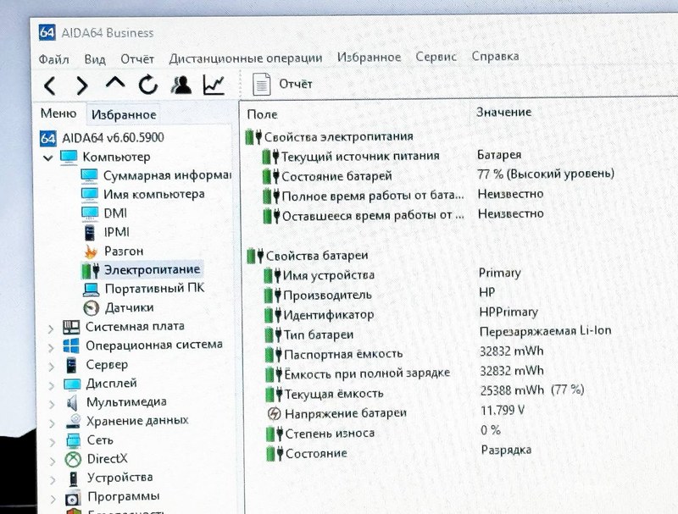Select the Устройства tree item
Viewport: 678px width, 514px height.
[119, 478]
